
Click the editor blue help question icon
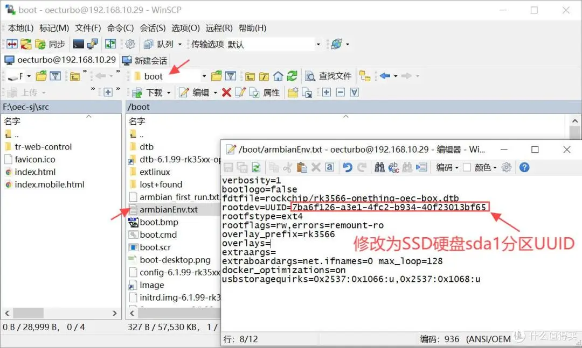coord(524,167)
